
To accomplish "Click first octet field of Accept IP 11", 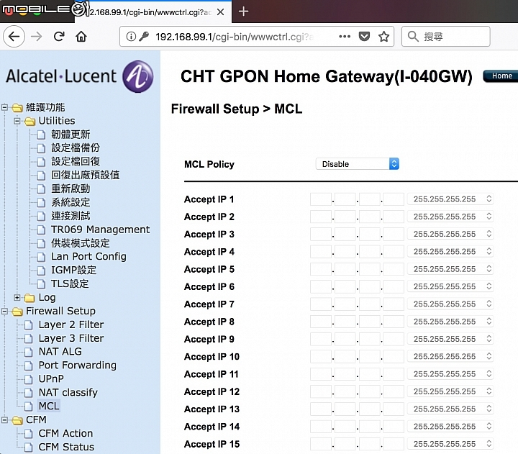I will 321,374.
